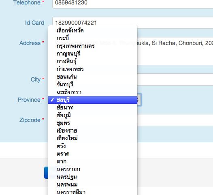Choose ชัยภูมิ province
Screen dimensions: 213x195
[x=93, y=115]
